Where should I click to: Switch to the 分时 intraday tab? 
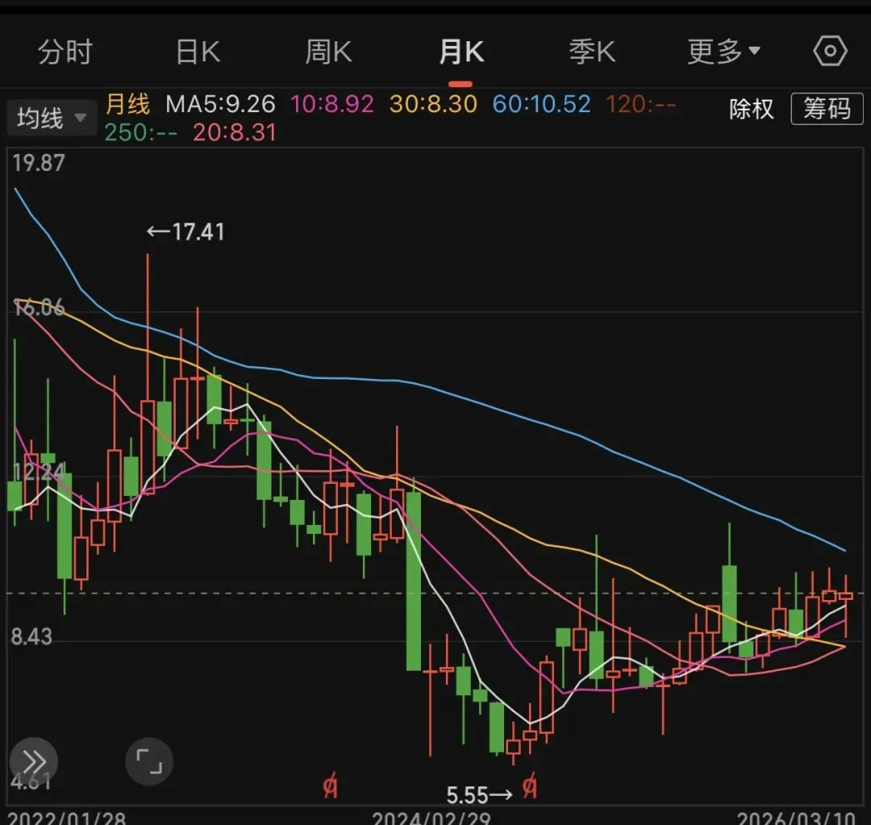coord(65,52)
